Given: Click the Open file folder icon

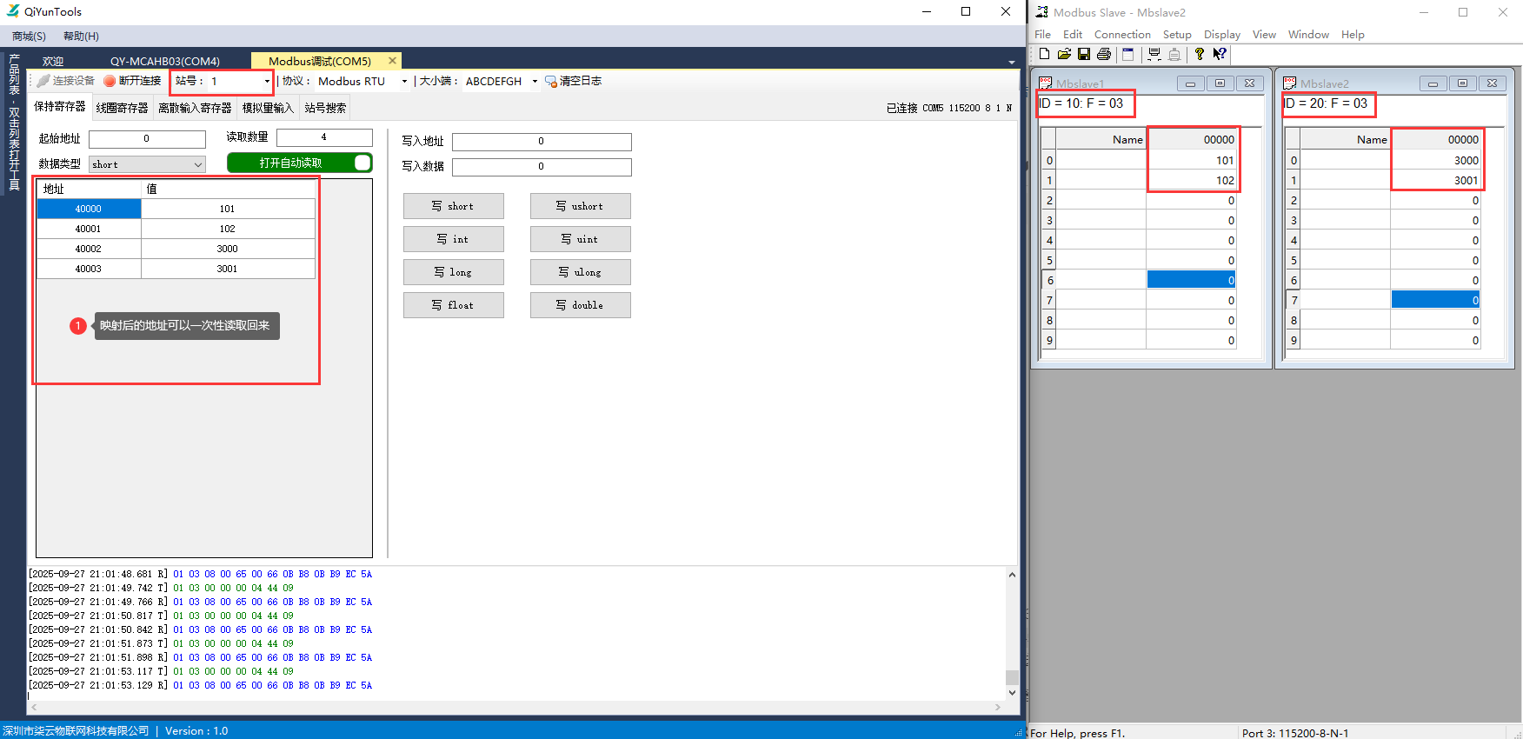Looking at the screenshot, I should (1064, 54).
